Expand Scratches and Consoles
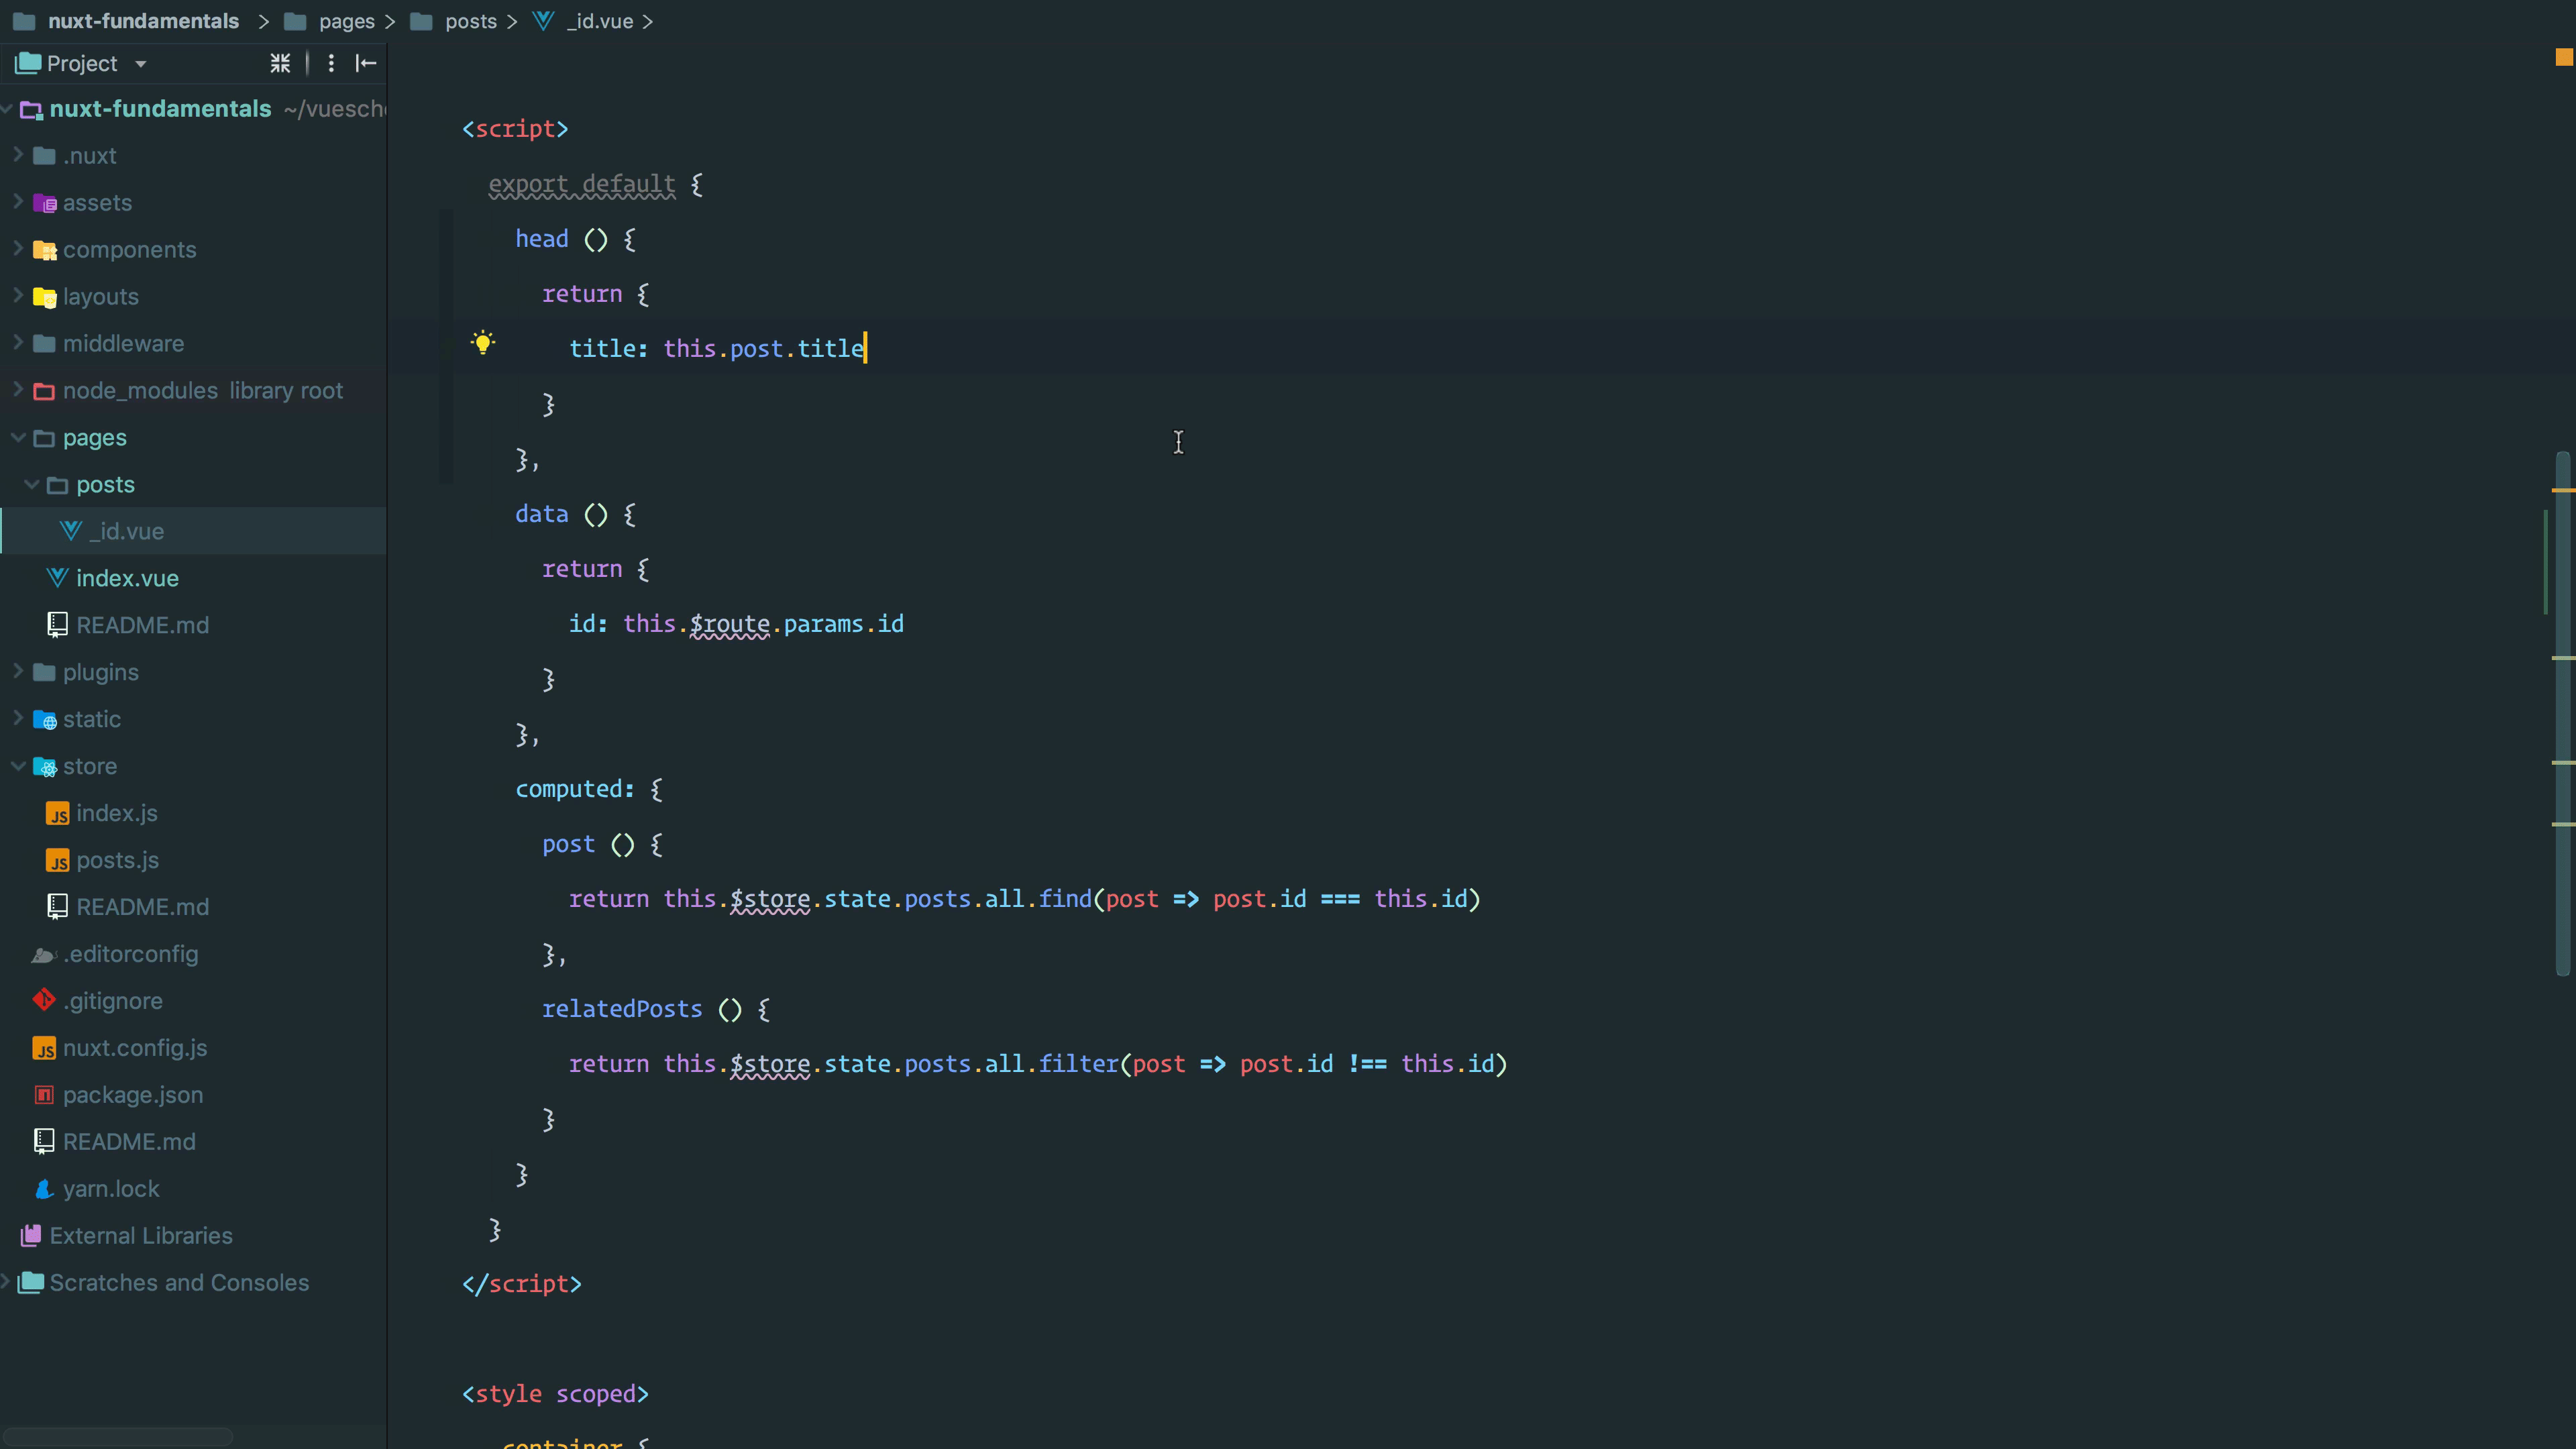This screenshot has height=1449, width=2576. [x=6, y=1281]
